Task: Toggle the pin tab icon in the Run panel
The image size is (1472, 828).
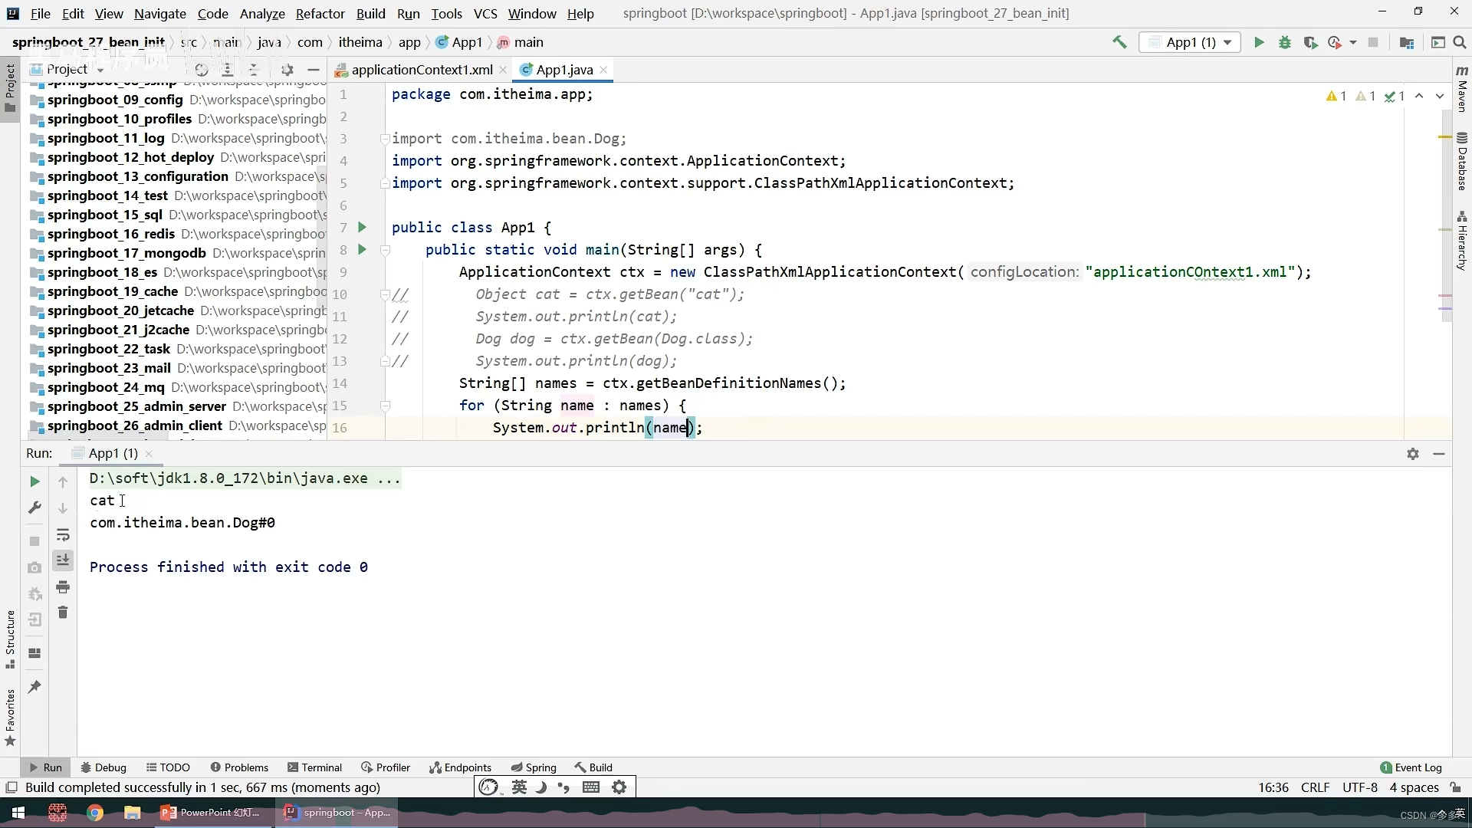Action: click(x=34, y=687)
